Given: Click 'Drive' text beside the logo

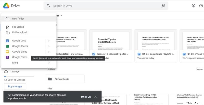Looking at the screenshot, I should [15, 6].
